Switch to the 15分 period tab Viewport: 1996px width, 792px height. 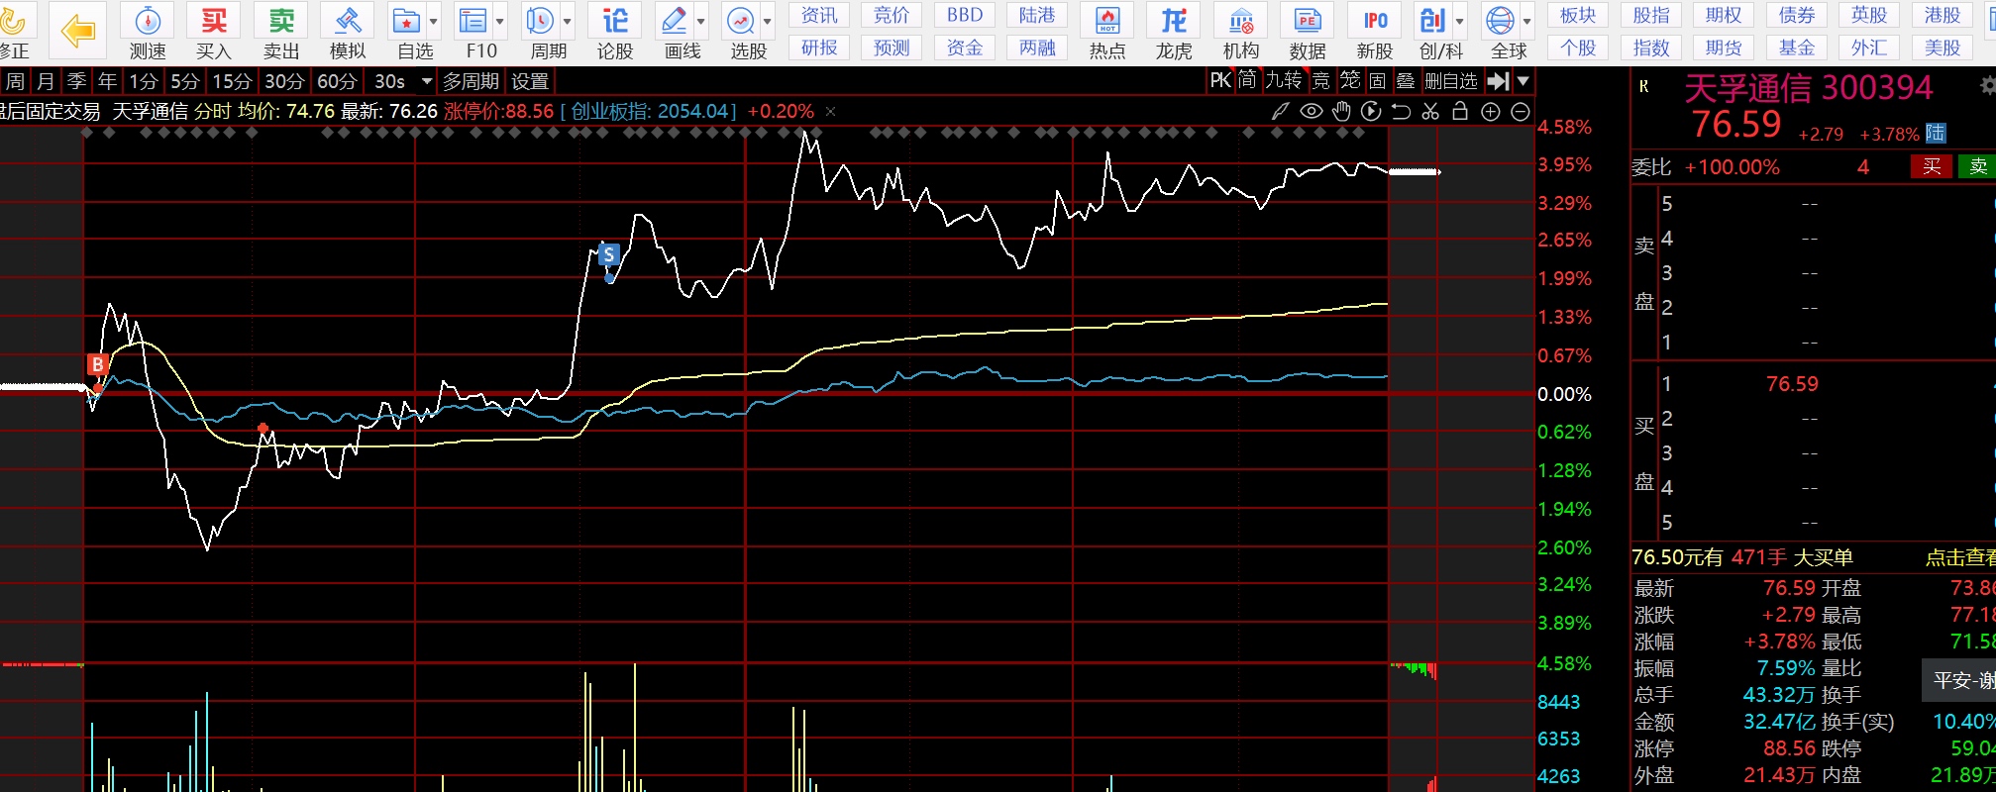click(x=232, y=81)
